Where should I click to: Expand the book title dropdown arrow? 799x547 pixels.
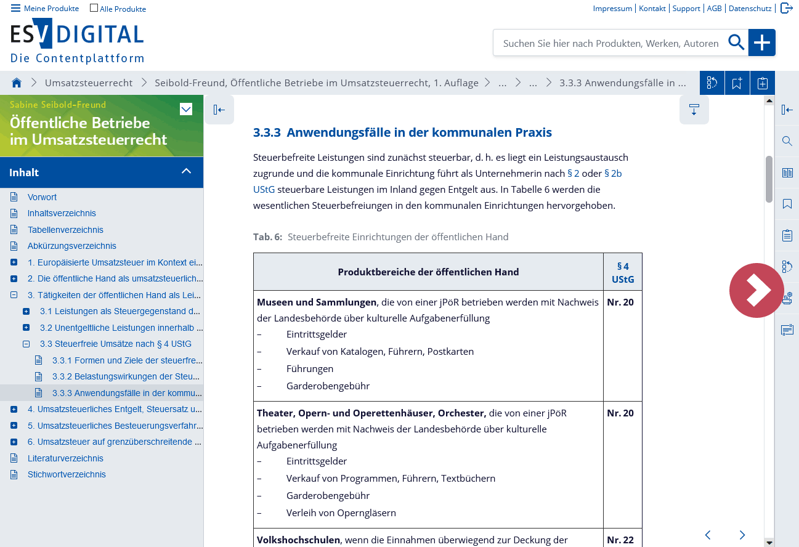(186, 110)
